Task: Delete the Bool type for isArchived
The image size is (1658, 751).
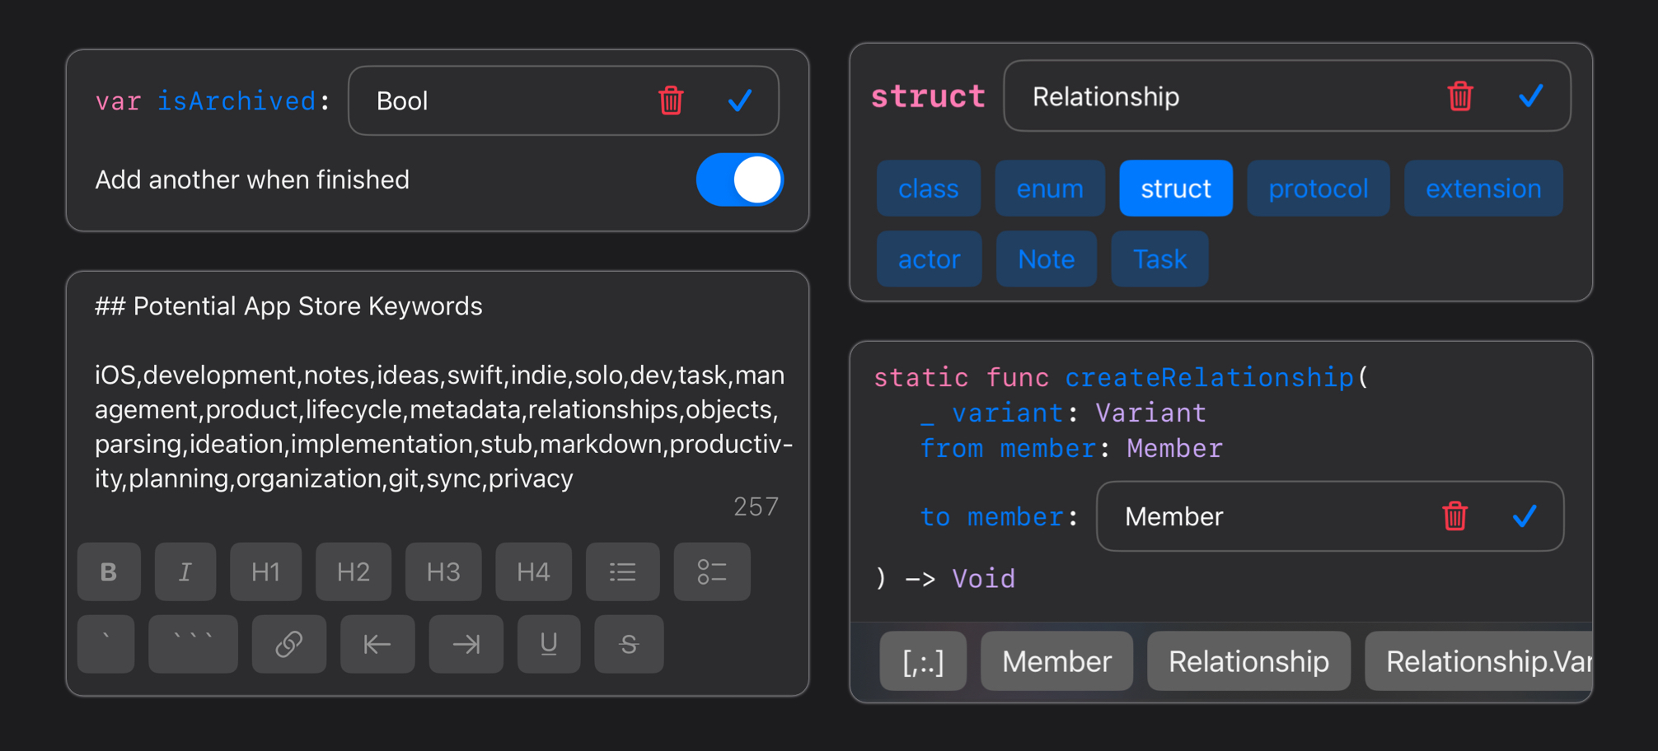Action: point(671,100)
